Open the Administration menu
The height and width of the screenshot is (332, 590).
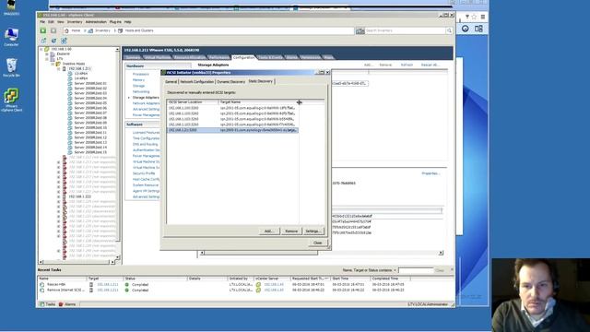96,22
